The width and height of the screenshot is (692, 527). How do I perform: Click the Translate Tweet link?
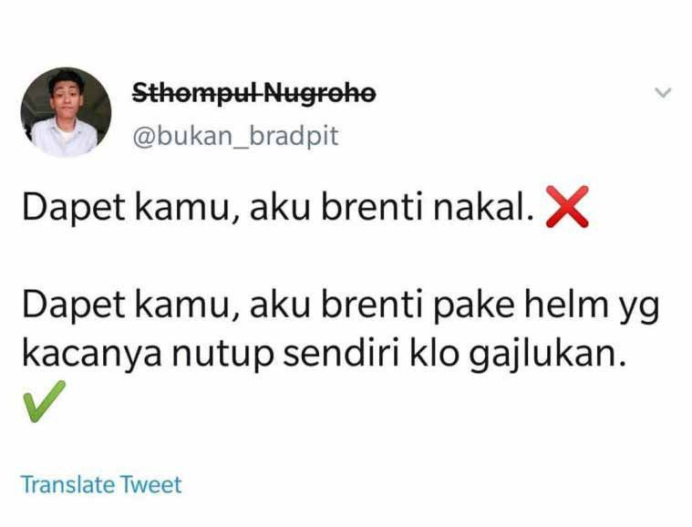(101, 485)
